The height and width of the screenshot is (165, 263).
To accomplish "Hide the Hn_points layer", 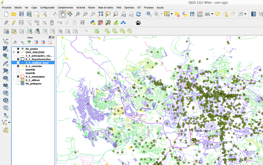I will click(18, 49).
